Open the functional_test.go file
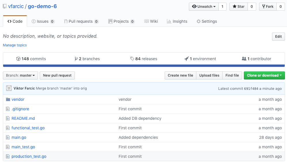Viewport: 287px width, 163px height. coord(28,128)
